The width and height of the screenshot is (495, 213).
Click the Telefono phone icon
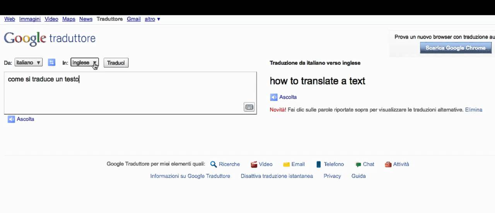pyautogui.click(x=319, y=164)
